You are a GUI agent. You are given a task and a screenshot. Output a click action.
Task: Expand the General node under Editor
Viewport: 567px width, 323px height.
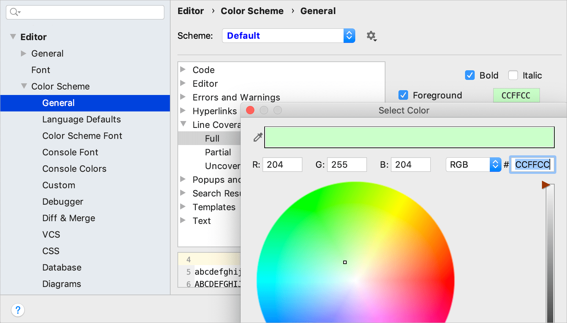pyautogui.click(x=23, y=53)
